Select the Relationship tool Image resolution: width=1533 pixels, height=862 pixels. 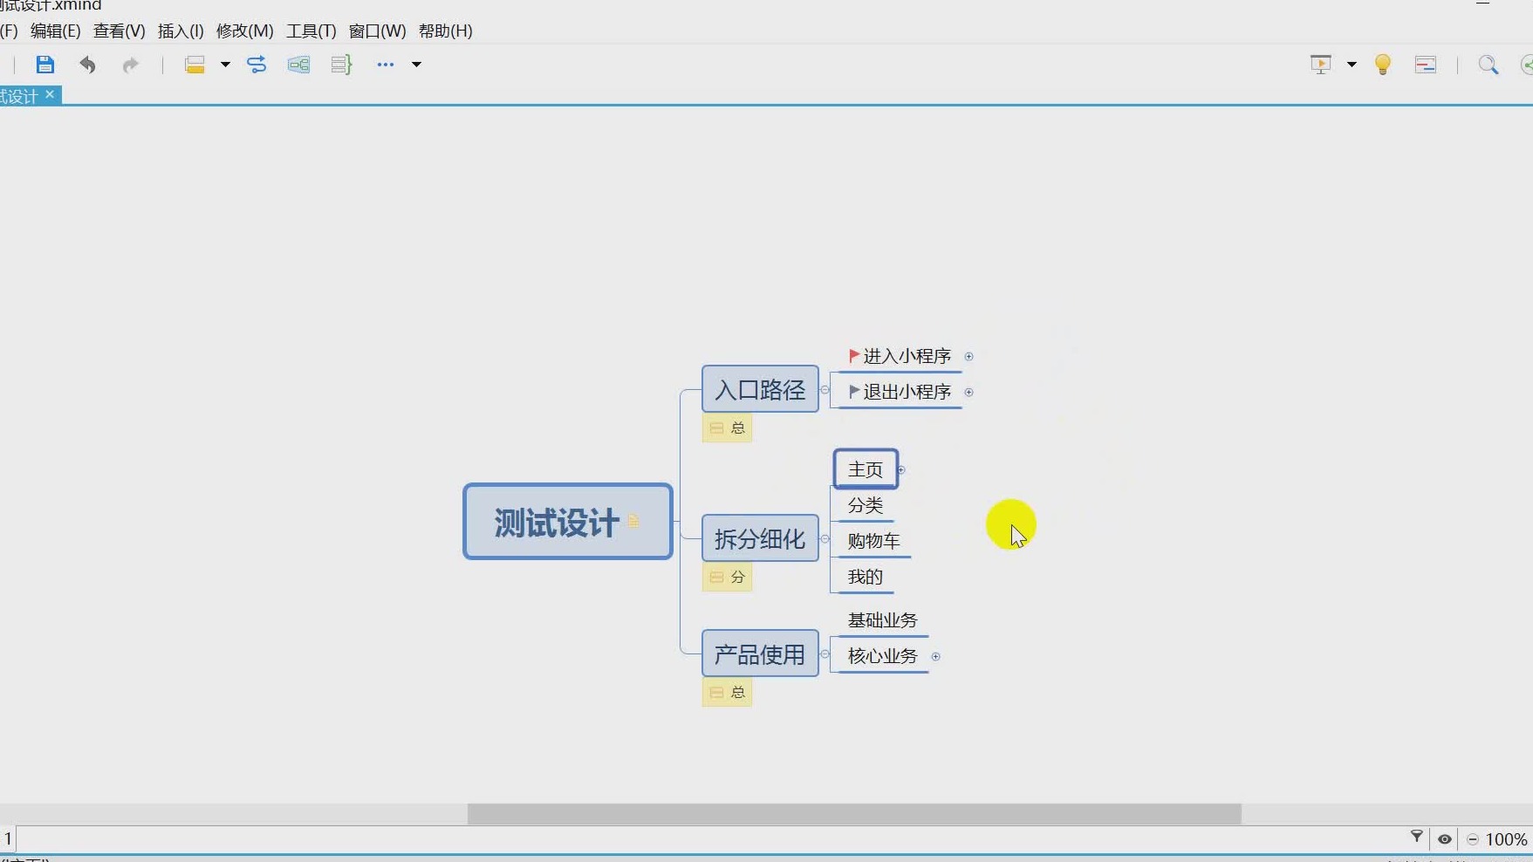pyautogui.click(x=257, y=64)
